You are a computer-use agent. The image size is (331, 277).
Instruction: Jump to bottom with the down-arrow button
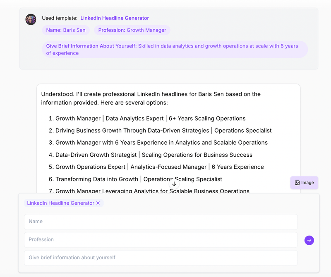pos(174,184)
